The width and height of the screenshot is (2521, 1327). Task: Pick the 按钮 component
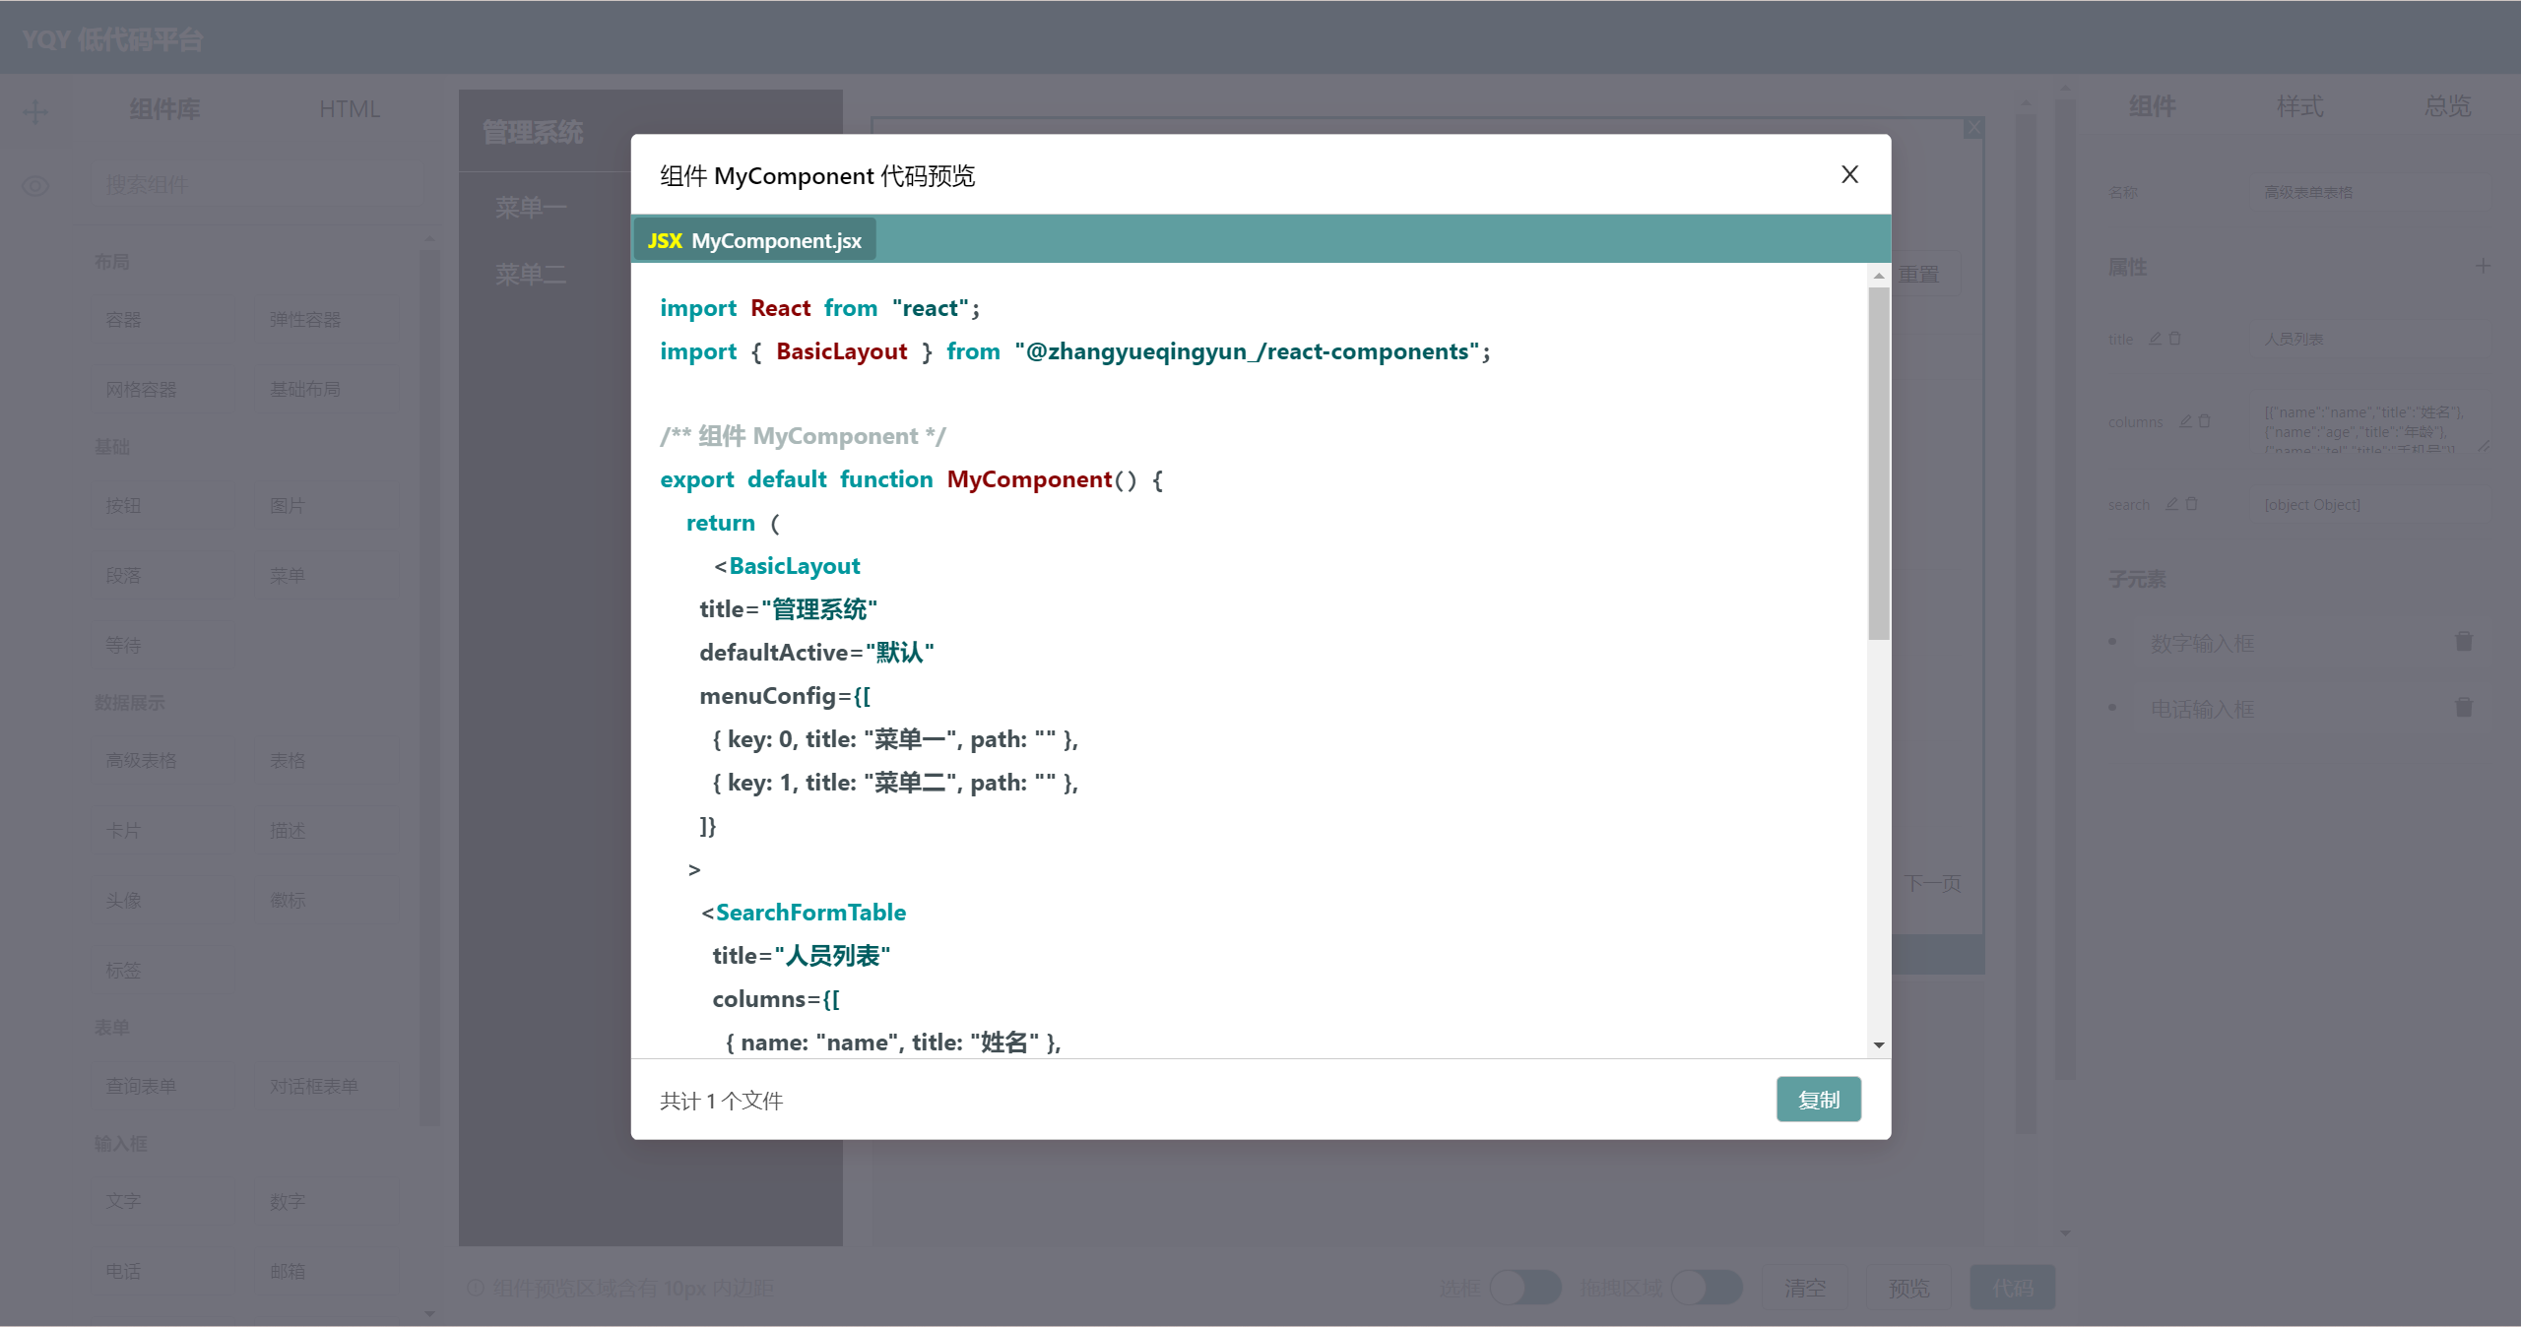coord(162,506)
